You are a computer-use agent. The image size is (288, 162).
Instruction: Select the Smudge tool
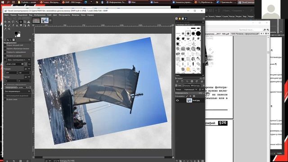point(21,25)
